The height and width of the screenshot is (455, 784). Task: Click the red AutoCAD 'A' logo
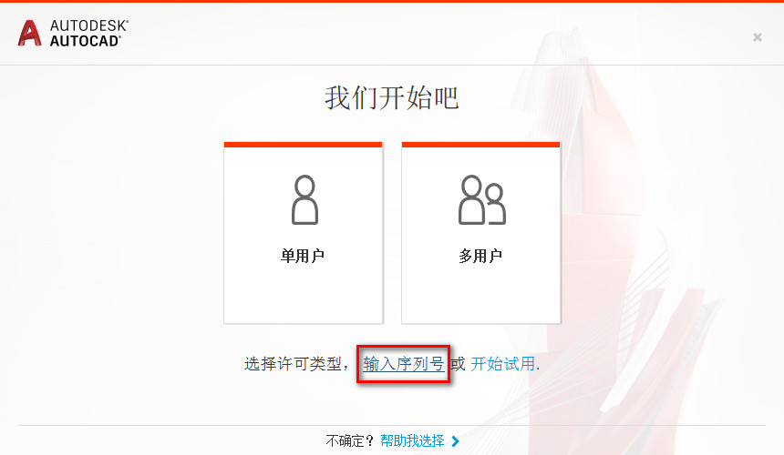click(29, 33)
